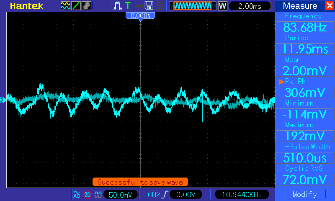This screenshot has width=335, height=201.
Task: Click the AC coupling icon
Action: (x=77, y=194)
